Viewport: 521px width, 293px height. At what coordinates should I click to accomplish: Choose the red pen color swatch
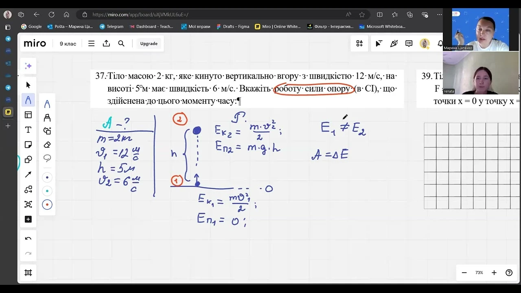47,205
